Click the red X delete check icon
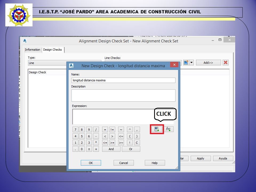This screenshot has height=192, width=256. [226, 62]
